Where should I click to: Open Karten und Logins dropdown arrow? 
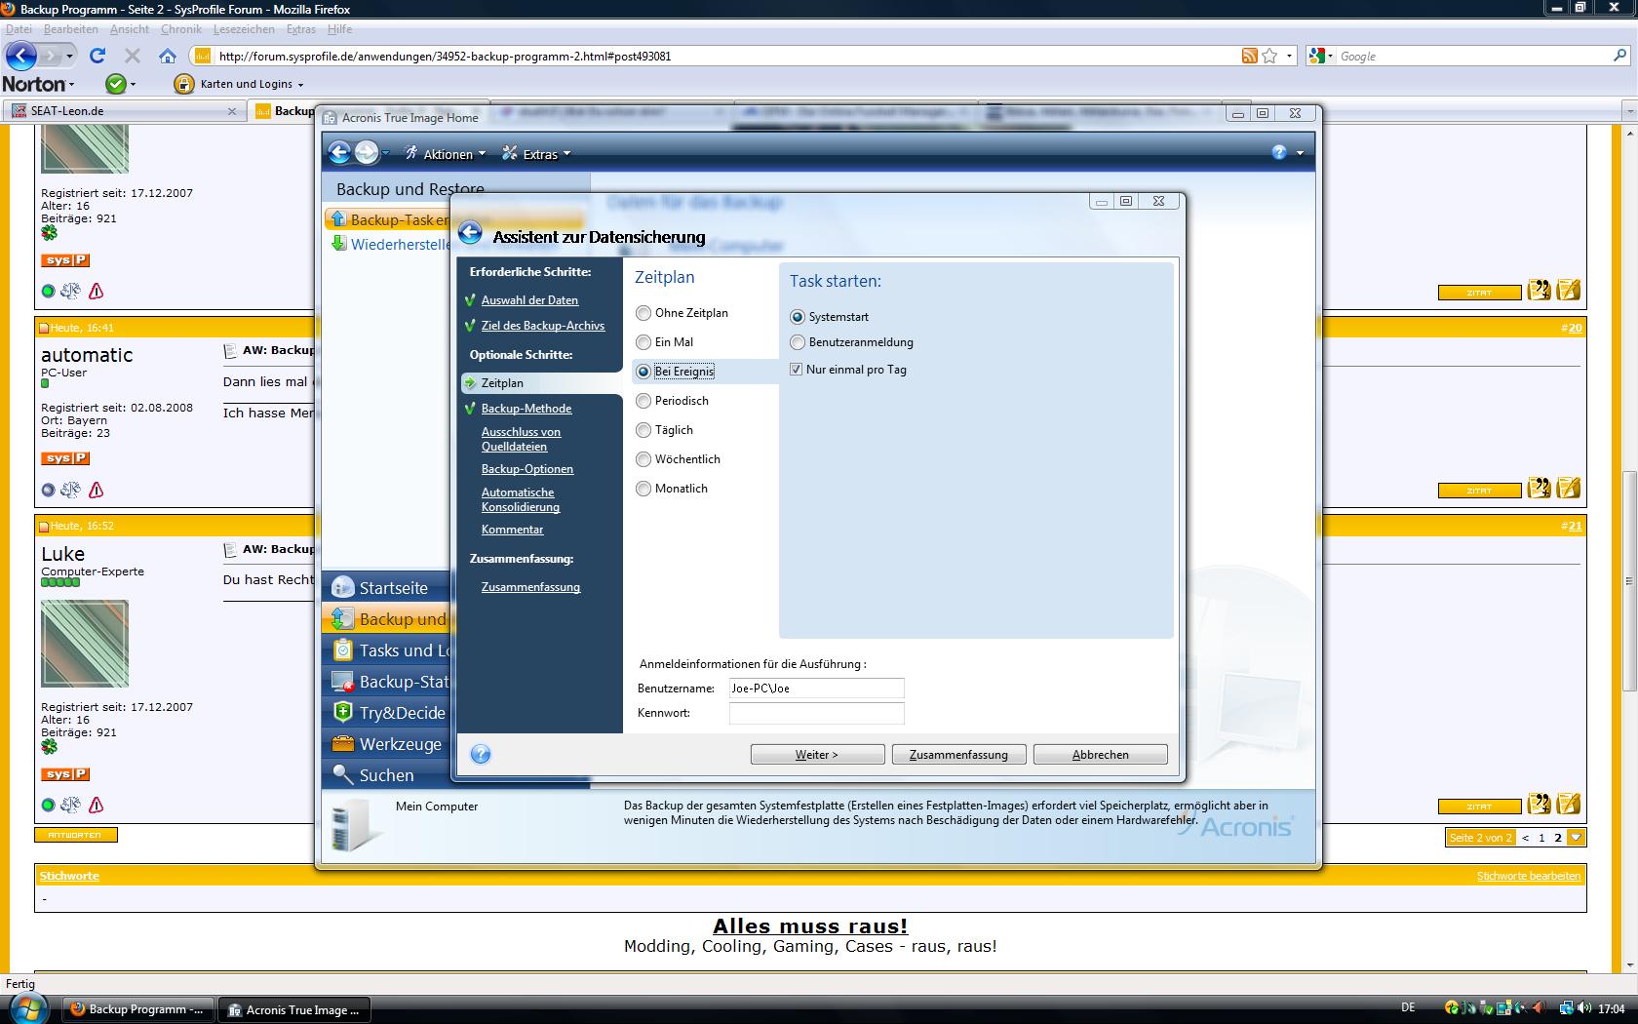pos(300,85)
